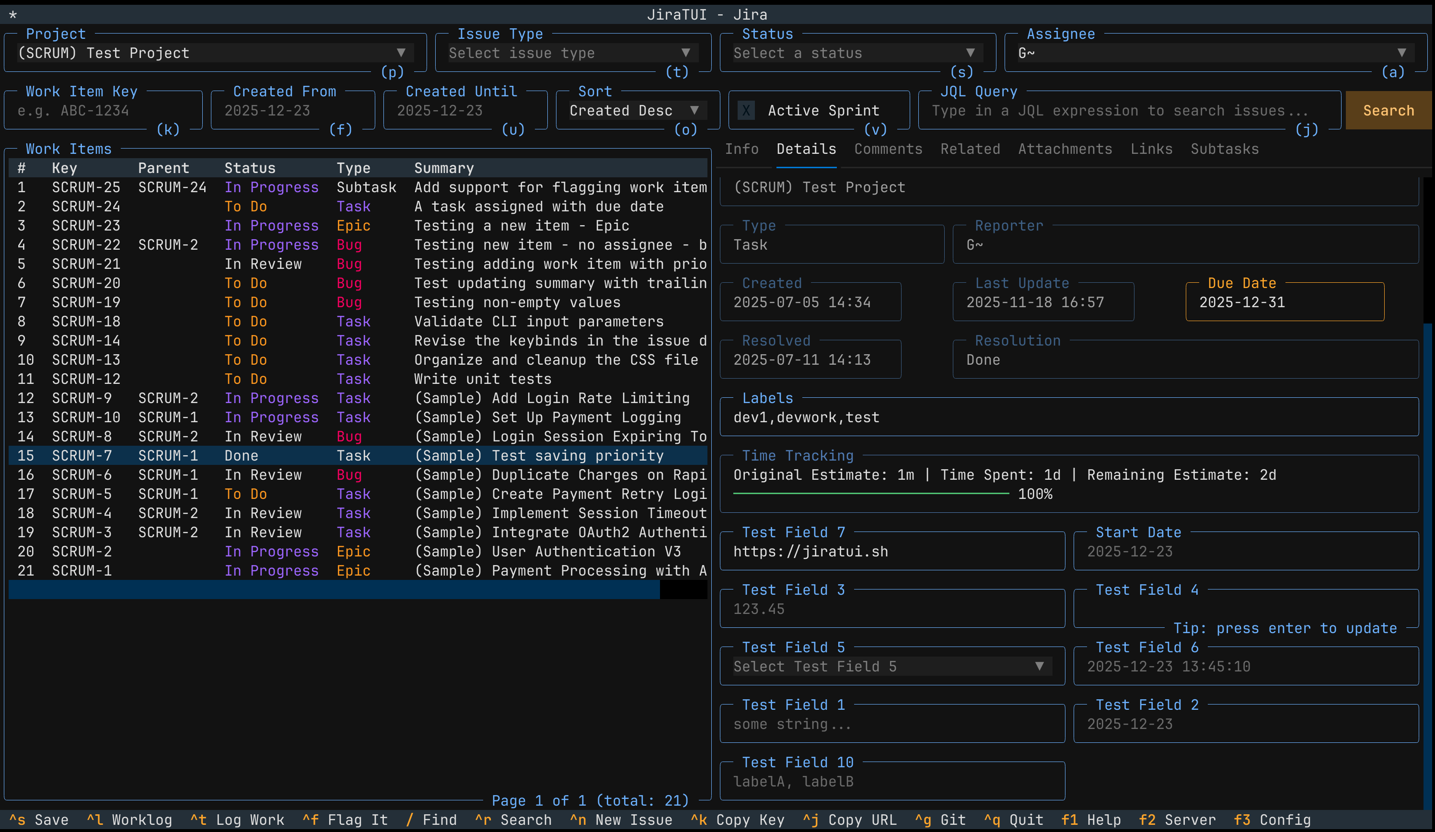Image resolution: width=1435 pixels, height=832 pixels.
Task: Select the highlighted SCRUM-7 row
Action: tap(358, 456)
